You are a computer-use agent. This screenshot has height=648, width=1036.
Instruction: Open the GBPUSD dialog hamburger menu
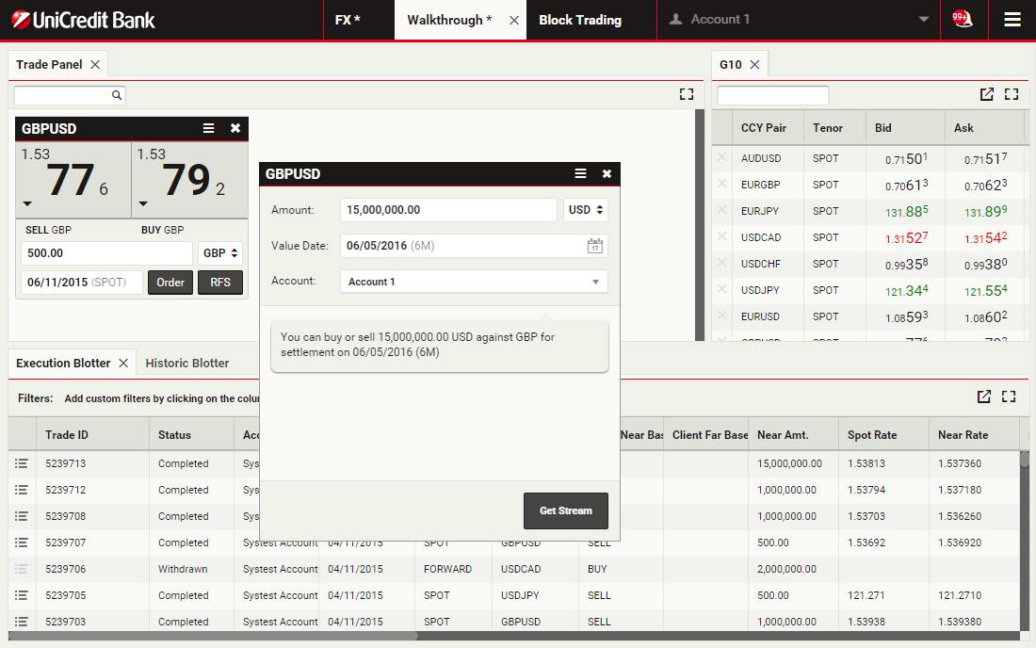click(580, 174)
